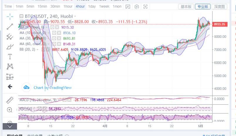
Task: Click the fullscreen capture icon in toolbar
Action: pyautogui.click(x=145, y=7)
